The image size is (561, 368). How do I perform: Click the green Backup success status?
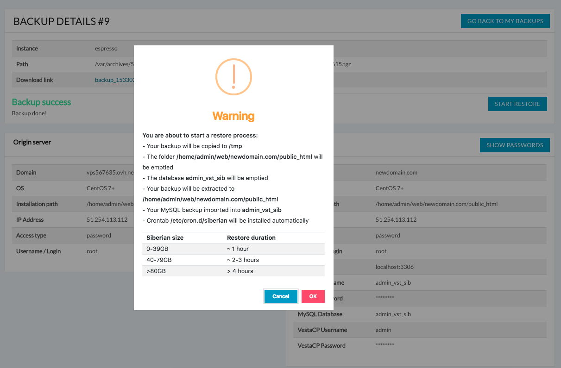42,102
